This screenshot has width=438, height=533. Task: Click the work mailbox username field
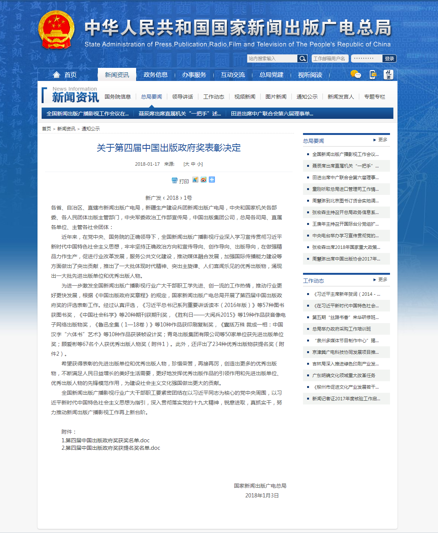[x=330, y=58]
